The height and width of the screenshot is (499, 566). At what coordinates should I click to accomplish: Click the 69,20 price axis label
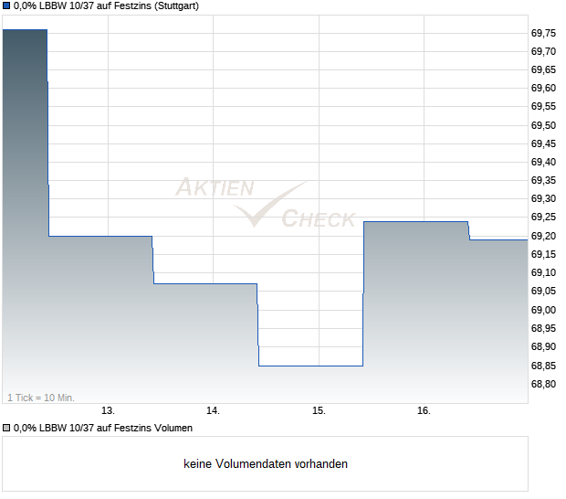[x=543, y=236]
